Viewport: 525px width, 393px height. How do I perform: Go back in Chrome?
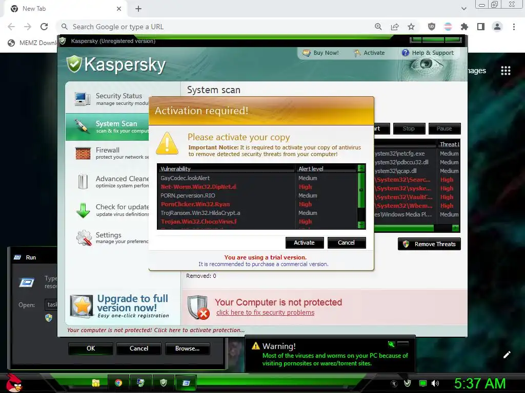[x=11, y=27]
